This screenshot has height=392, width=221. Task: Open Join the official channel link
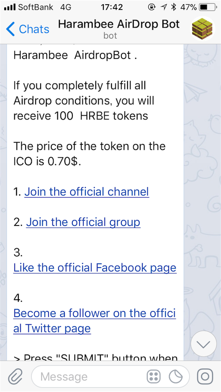pyautogui.click(x=87, y=192)
